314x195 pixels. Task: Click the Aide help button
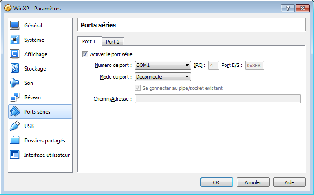tap(289, 182)
